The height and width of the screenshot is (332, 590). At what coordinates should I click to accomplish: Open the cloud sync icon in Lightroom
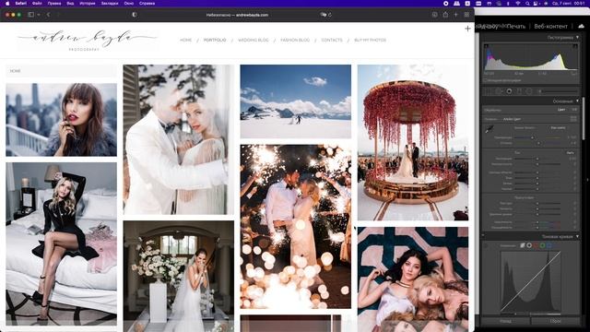click(x=582, y=26)
